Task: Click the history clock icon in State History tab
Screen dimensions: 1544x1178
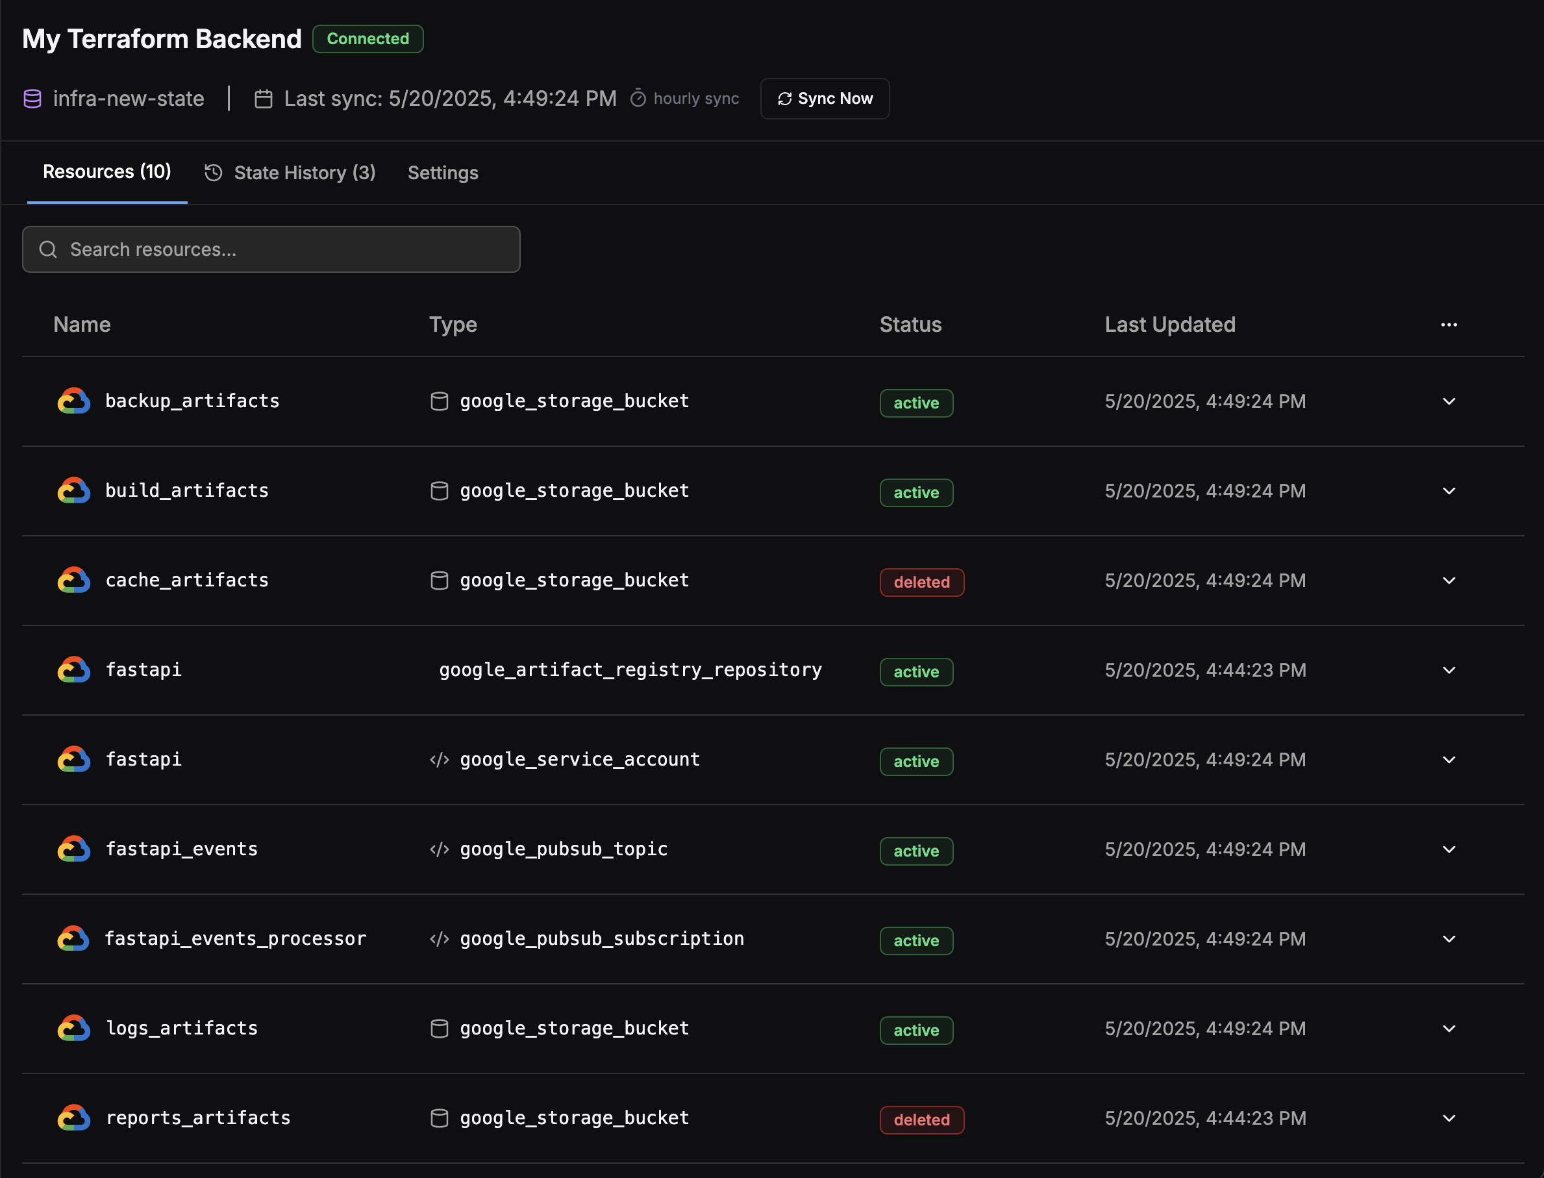Action: coord(213,173)
